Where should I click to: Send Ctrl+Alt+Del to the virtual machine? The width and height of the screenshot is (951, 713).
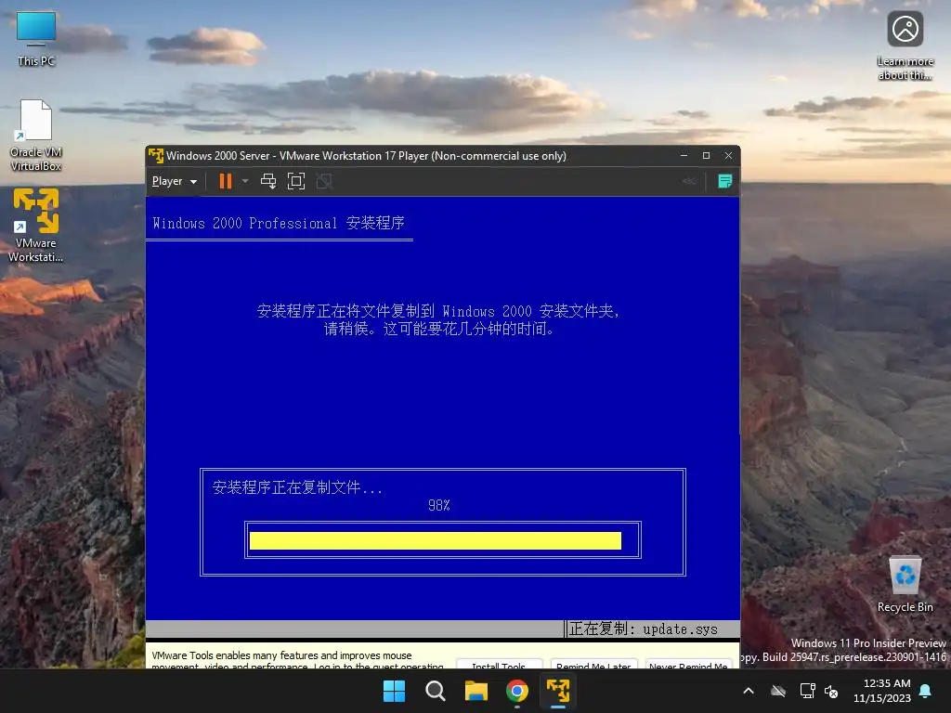click(268, 181)
